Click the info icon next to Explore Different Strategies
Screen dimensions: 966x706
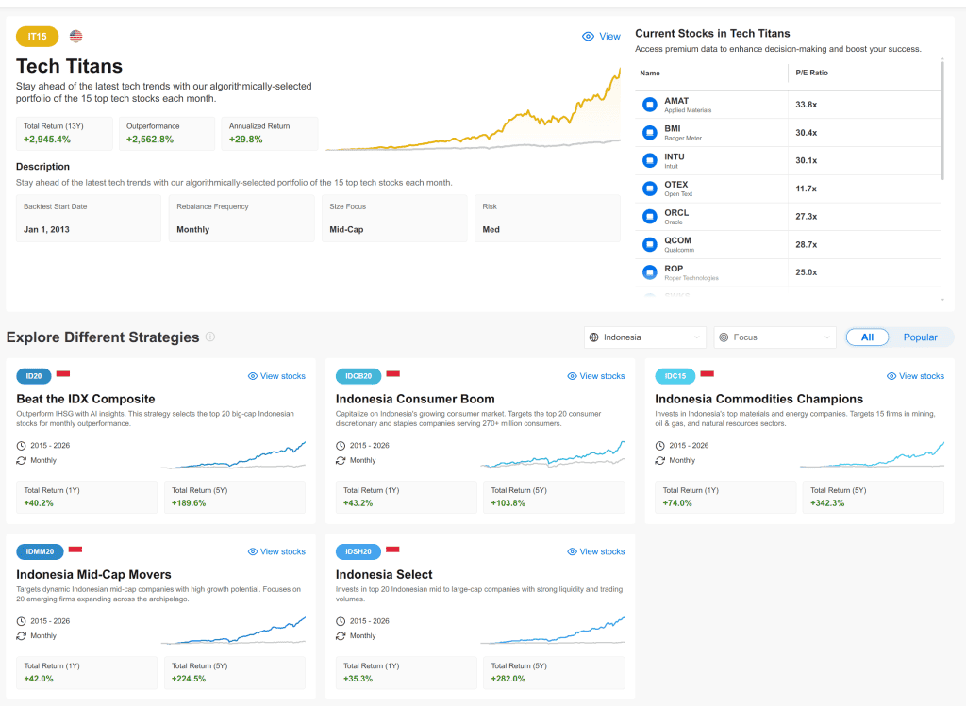(x=210, y=337)
